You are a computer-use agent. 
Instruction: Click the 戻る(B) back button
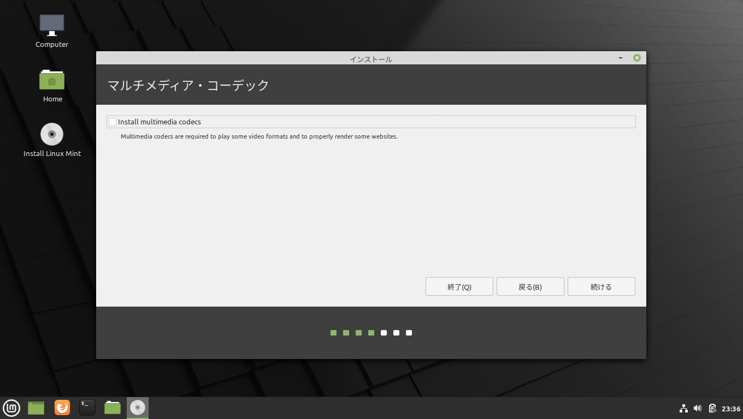click(530, 286)
